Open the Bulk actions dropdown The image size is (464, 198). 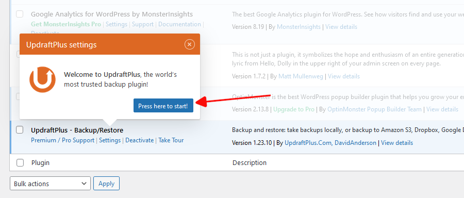51,184
